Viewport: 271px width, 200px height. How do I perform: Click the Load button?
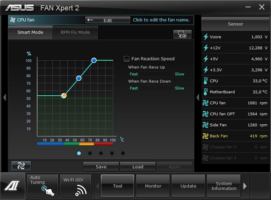[138, 167]
